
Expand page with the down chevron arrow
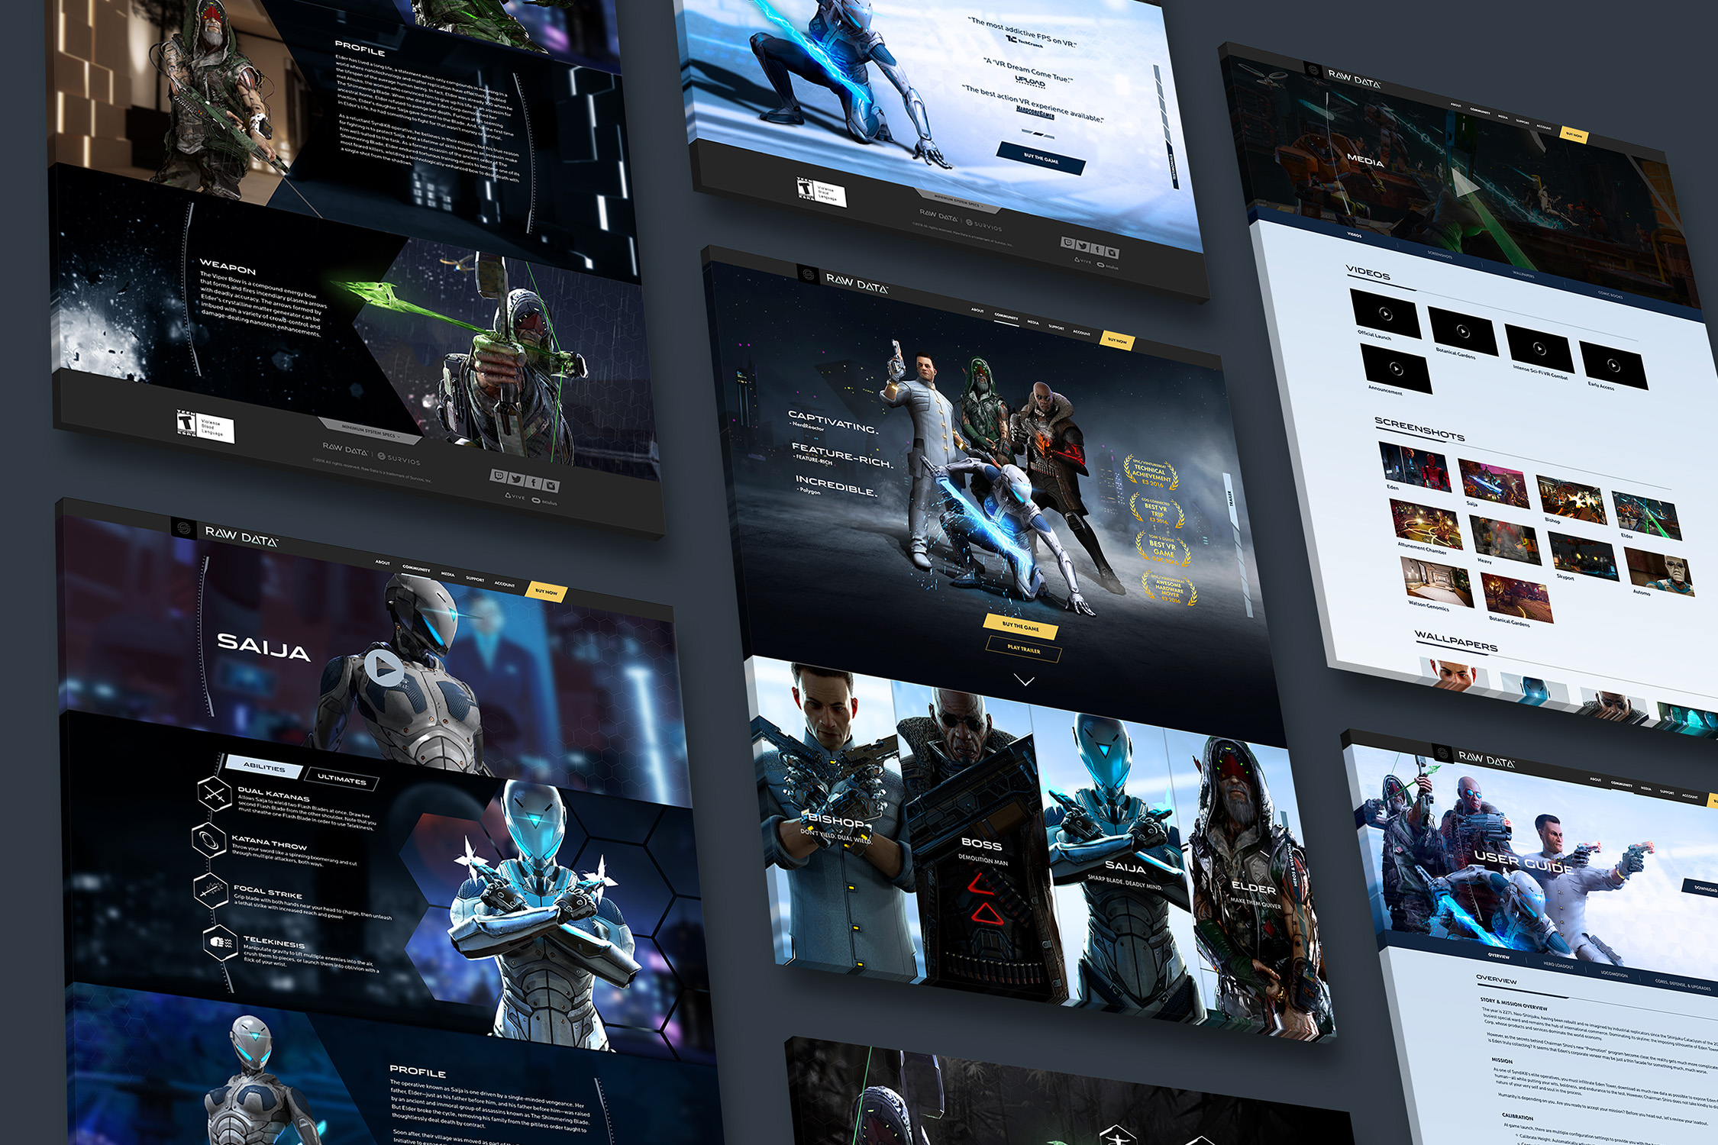(x=1025, y=680)
